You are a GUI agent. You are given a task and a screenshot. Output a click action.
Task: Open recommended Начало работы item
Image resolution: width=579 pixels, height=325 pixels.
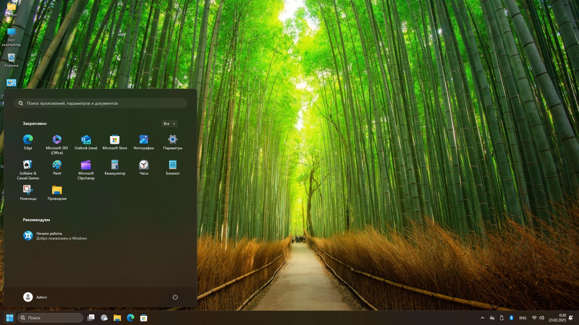(55, 236)
